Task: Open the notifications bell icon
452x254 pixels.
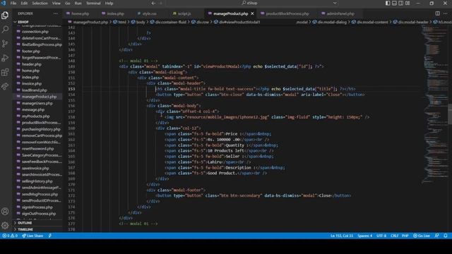Action: (x=446, y=236)
